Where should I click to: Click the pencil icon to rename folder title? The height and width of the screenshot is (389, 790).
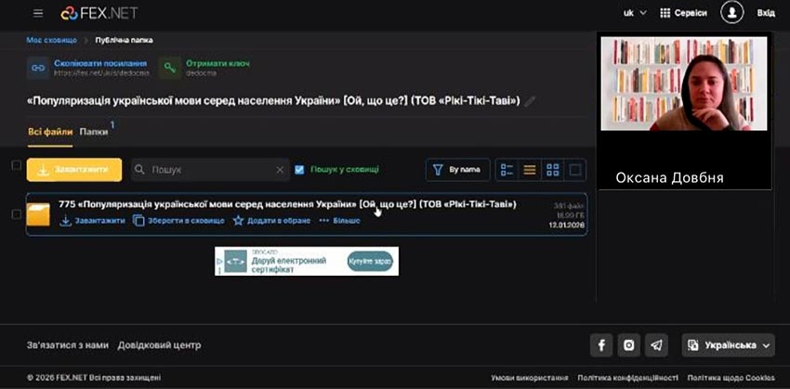(x=531, y=101)
